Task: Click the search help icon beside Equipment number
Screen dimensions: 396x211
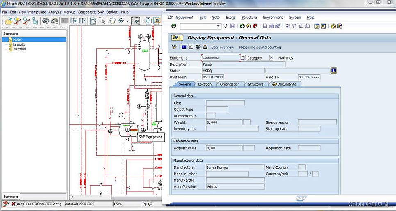Action: (x=243, y=58)
